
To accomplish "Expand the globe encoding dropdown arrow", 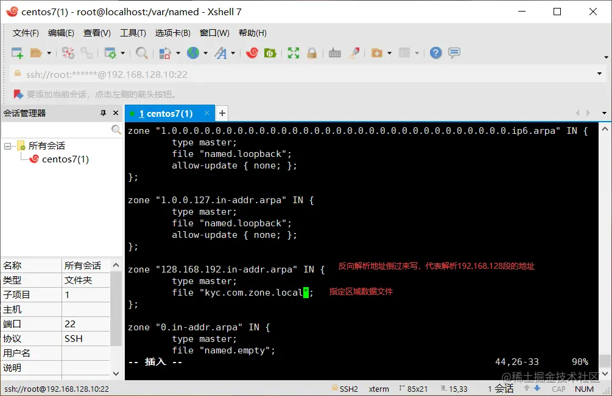I will pyautogui.click(x=205, y=53).
